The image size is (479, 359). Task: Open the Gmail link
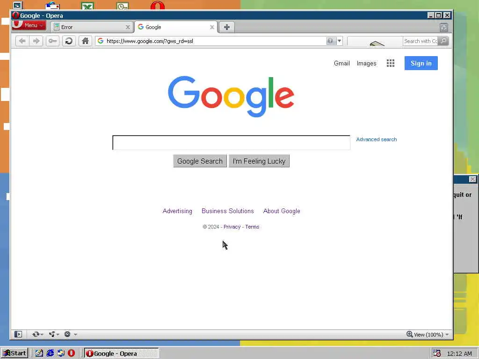click(x=341, y=63)
